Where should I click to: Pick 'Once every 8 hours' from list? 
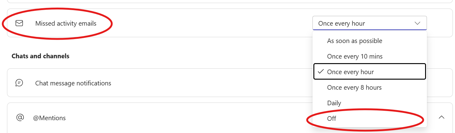click(354, 88)
